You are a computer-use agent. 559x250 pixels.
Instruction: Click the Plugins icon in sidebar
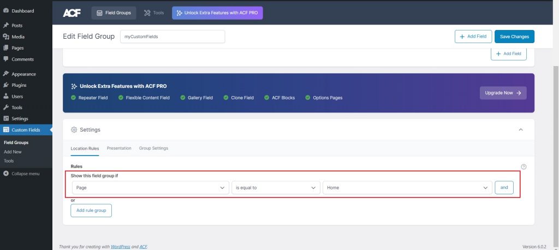pos(6,85)
